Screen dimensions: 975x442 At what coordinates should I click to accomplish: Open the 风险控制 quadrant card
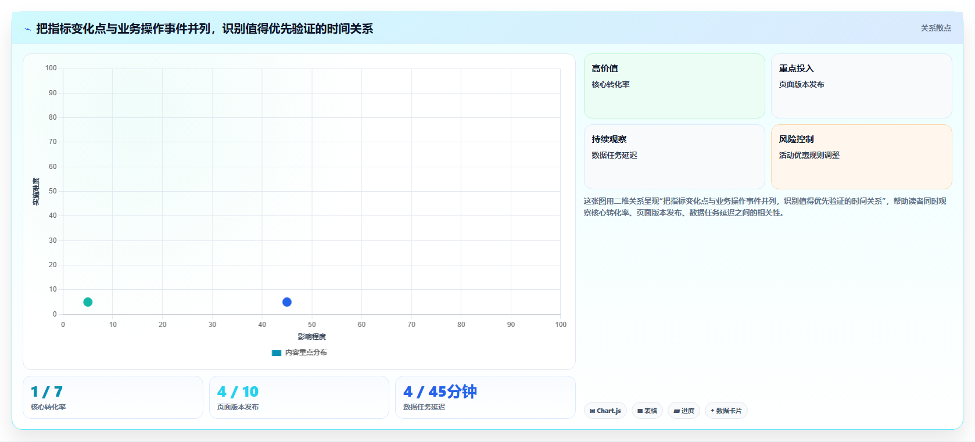pos(861,157)
